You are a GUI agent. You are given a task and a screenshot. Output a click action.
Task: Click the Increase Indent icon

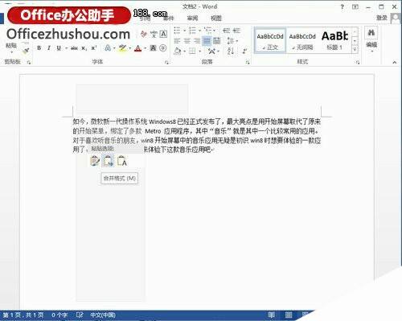236,31
